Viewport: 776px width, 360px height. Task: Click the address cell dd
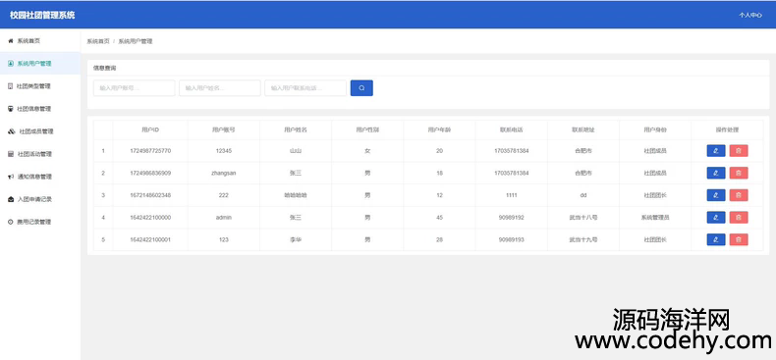[x=583, y=195]
